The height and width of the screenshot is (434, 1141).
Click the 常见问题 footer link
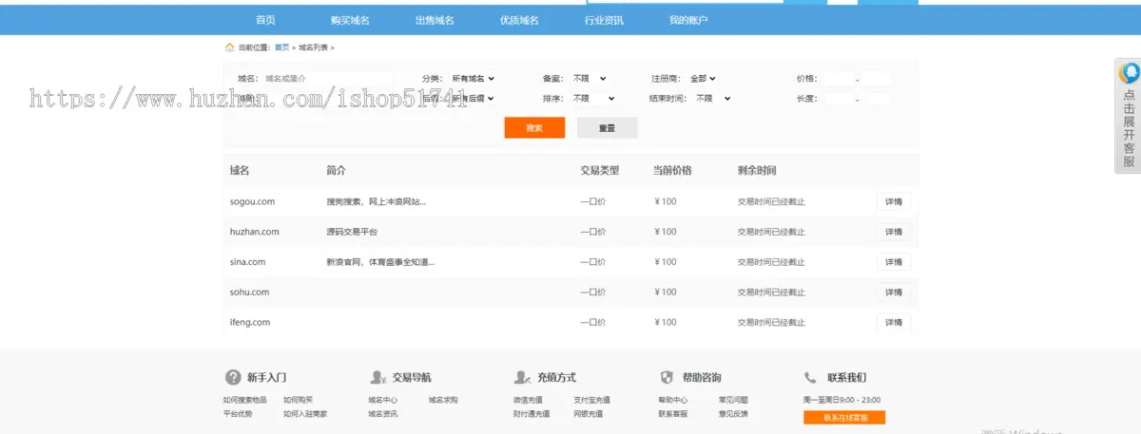click(733, 400)
